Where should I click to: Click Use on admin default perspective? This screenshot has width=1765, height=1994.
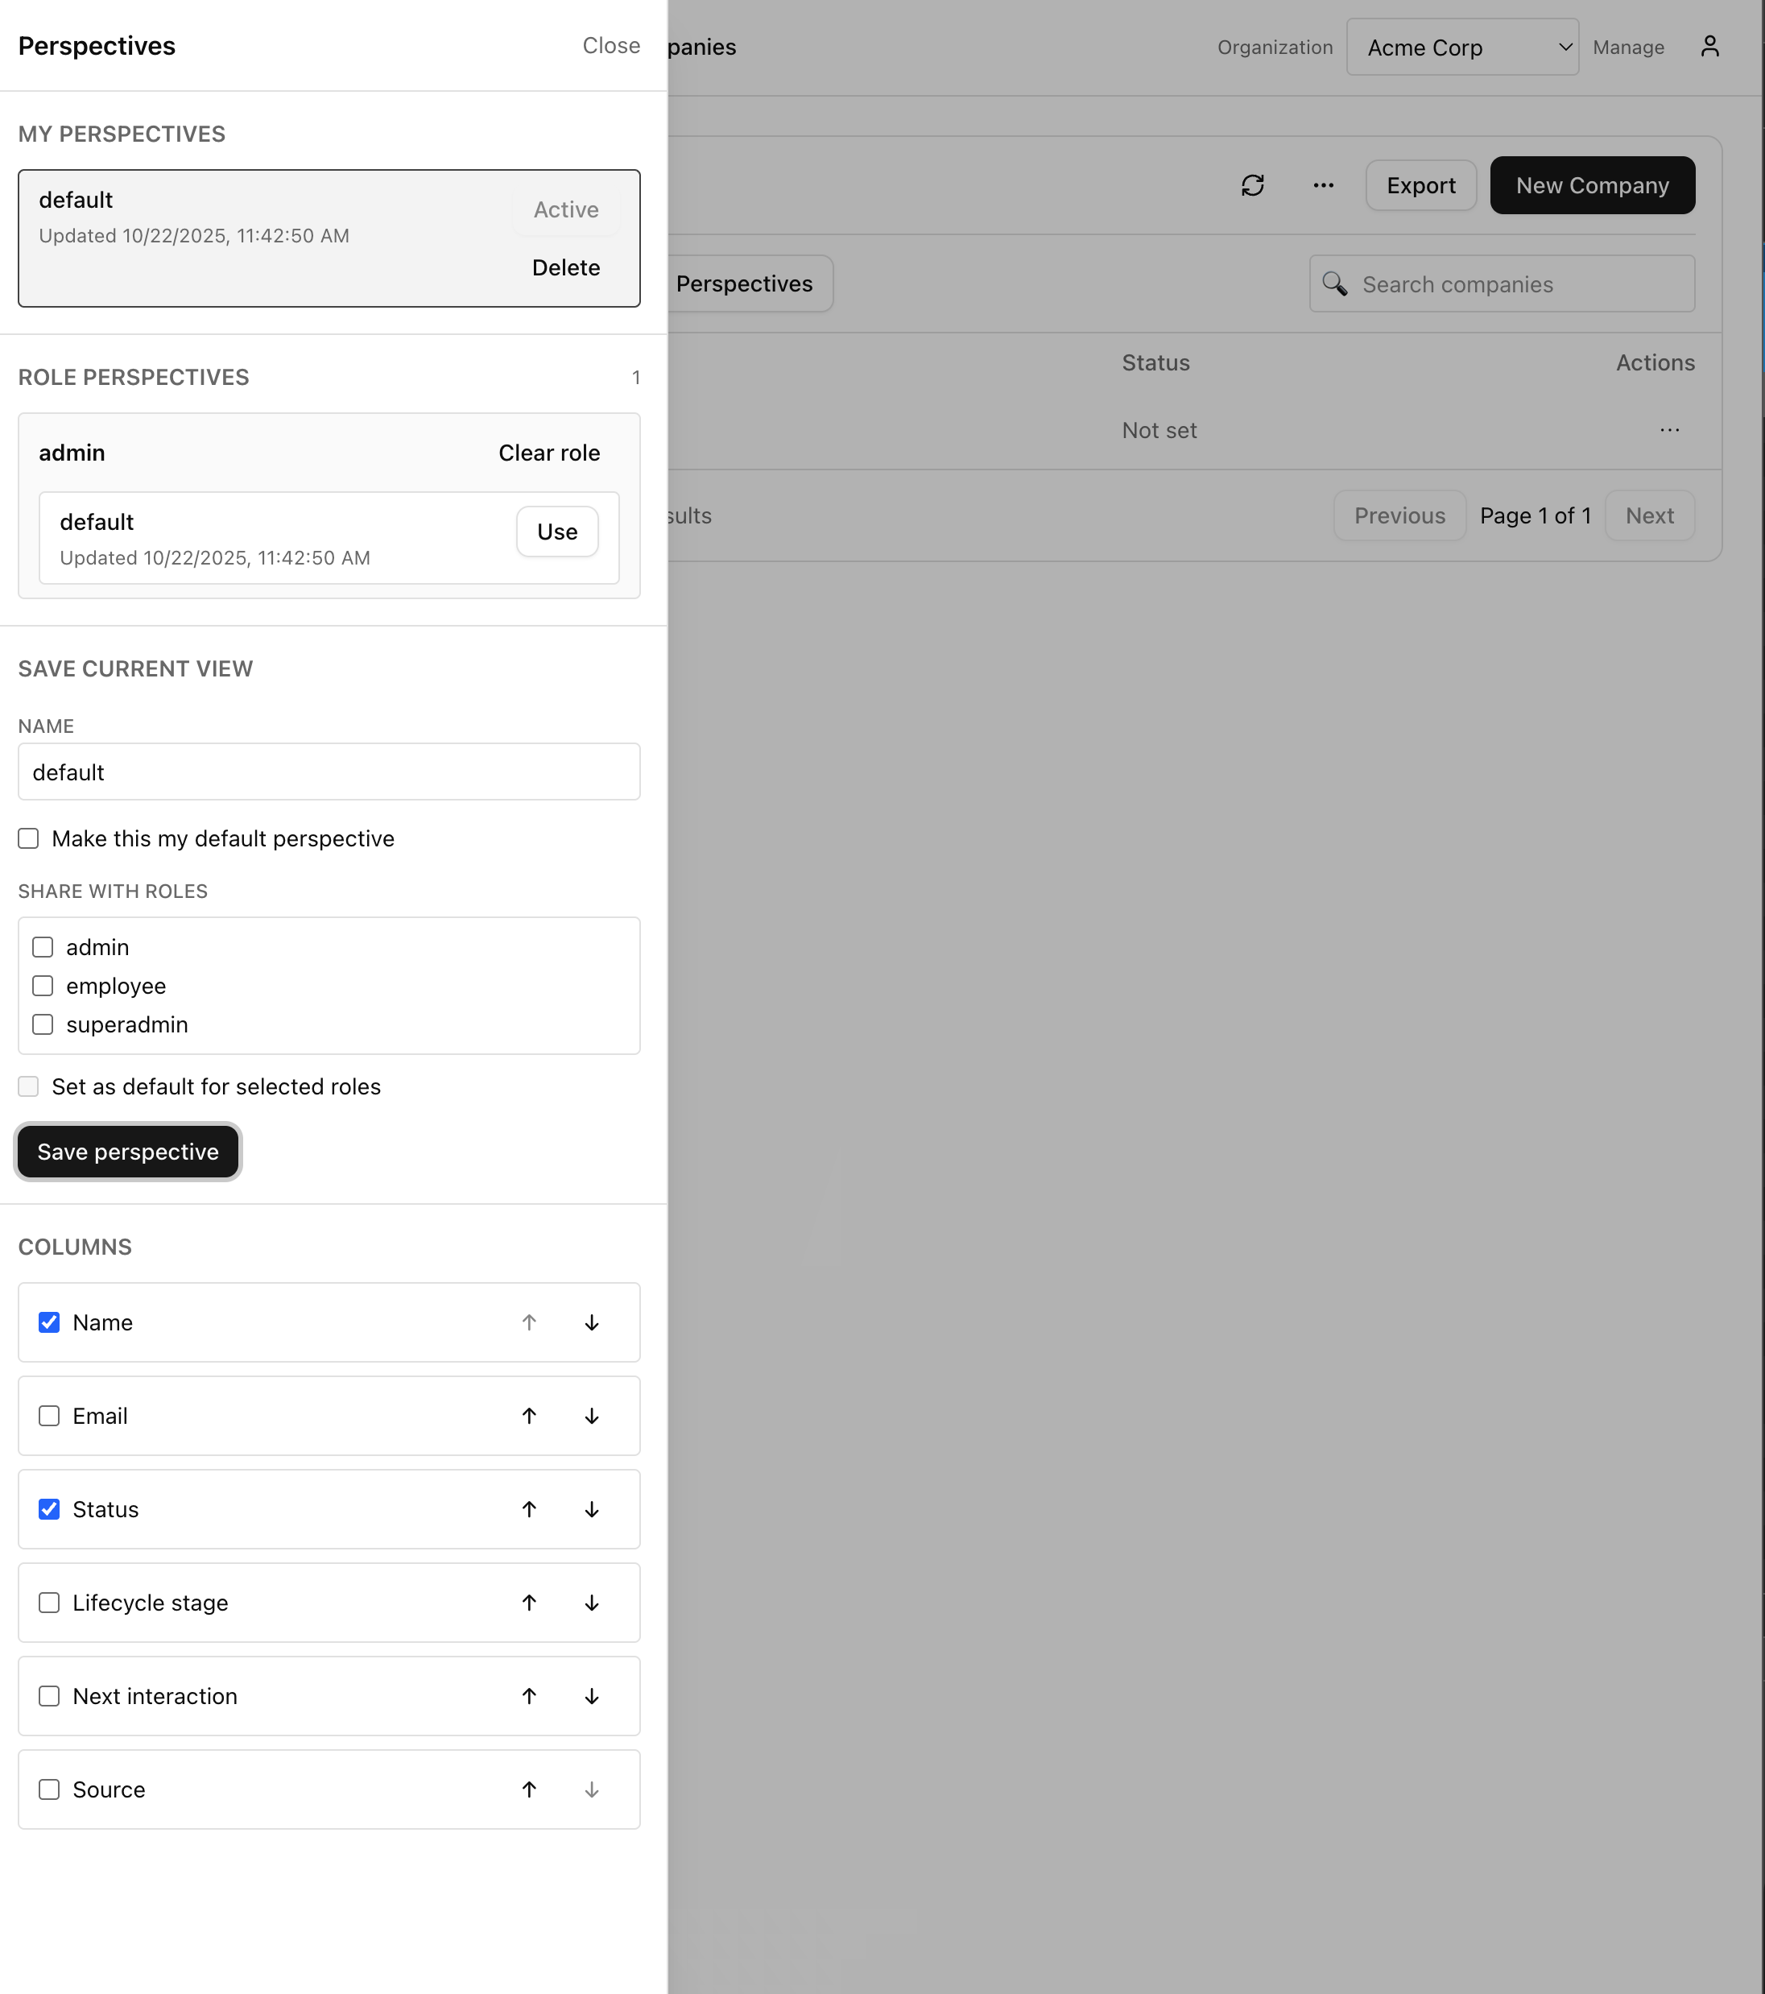[x=557, y=532]
